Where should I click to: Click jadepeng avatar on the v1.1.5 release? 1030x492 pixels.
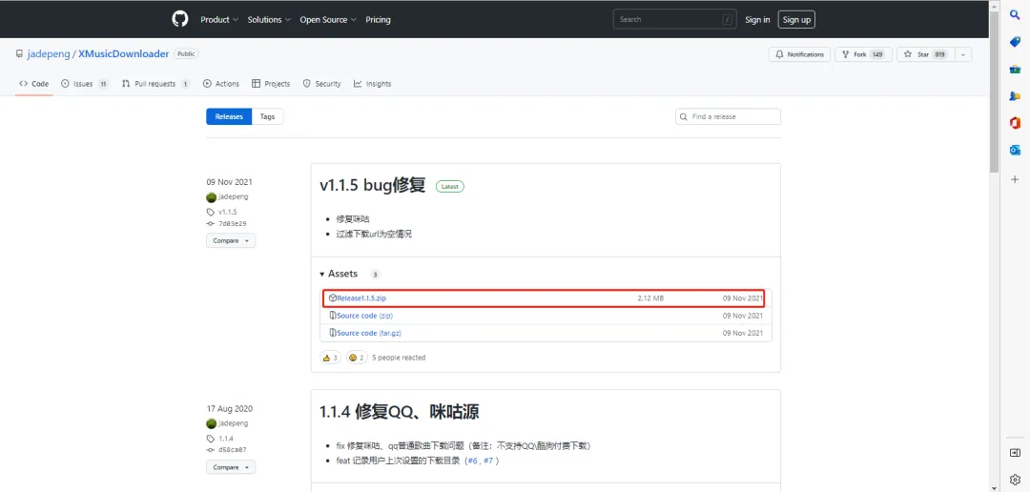(211, 197)
